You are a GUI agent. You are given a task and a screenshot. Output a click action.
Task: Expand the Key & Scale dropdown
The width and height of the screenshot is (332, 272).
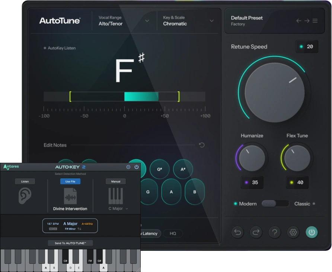[212, 21]
